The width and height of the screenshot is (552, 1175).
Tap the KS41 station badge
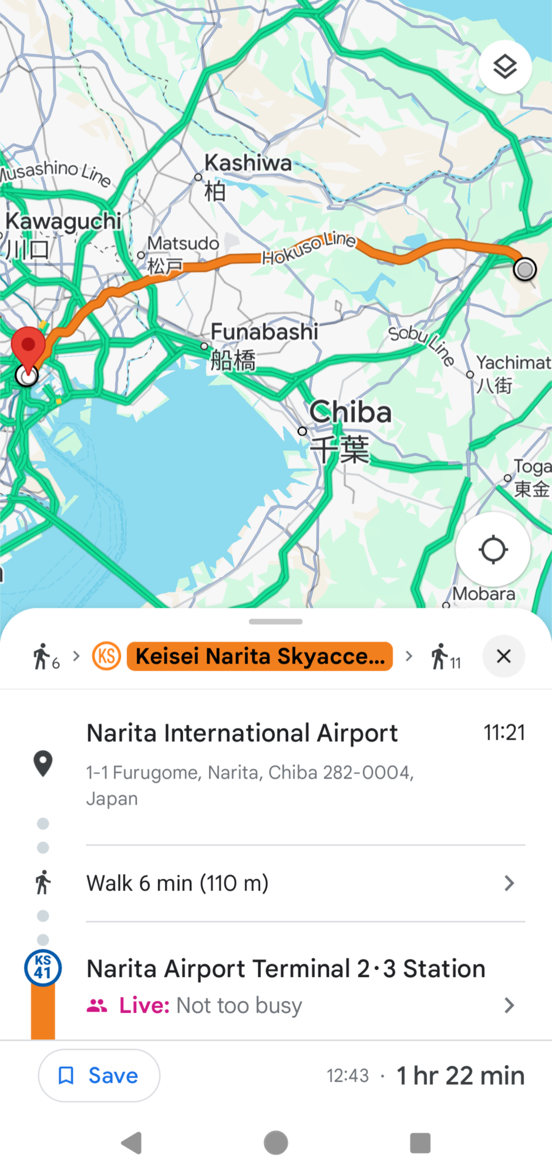(x=43, y=968)
